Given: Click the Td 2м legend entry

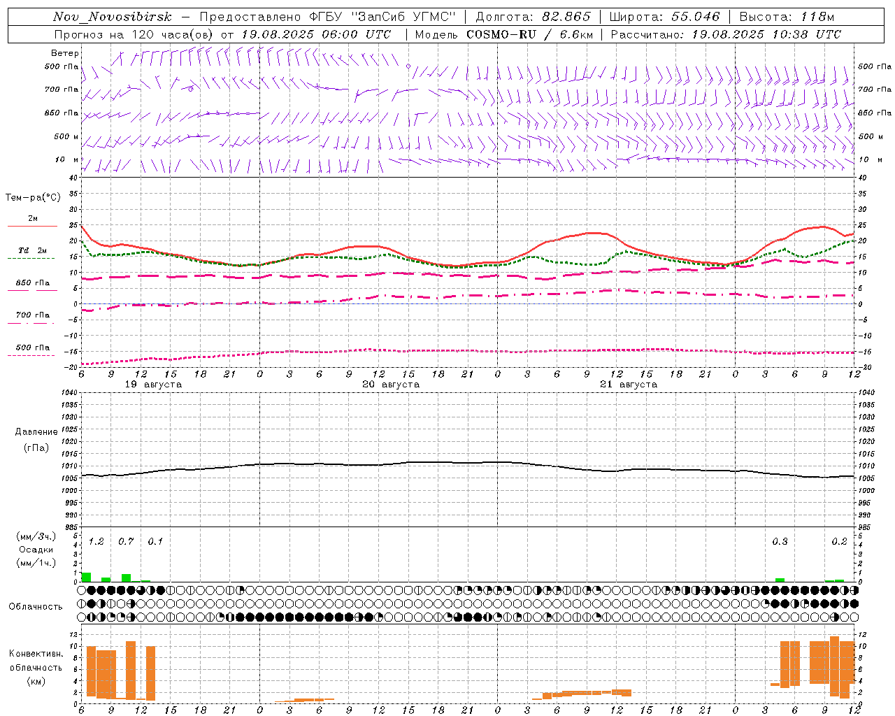Looking at the screenshot, I should tap(33, 250).
